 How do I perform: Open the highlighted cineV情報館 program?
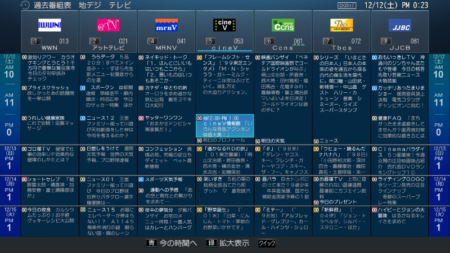225,126
